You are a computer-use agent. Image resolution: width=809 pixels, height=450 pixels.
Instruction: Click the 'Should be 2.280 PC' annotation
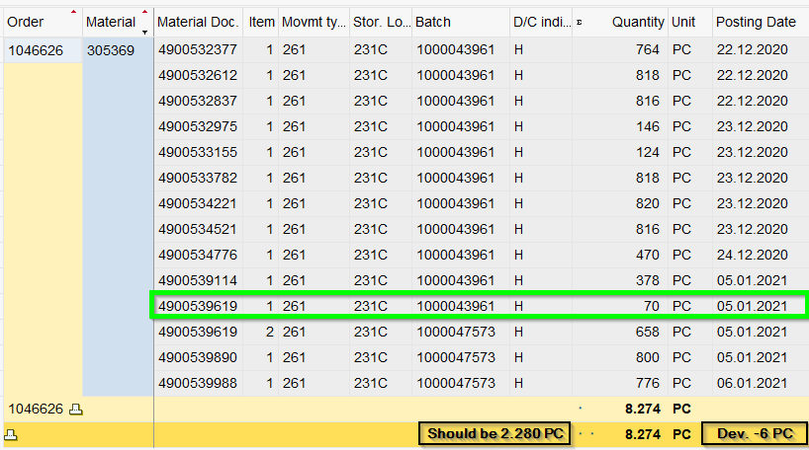[x=494, y=433]
